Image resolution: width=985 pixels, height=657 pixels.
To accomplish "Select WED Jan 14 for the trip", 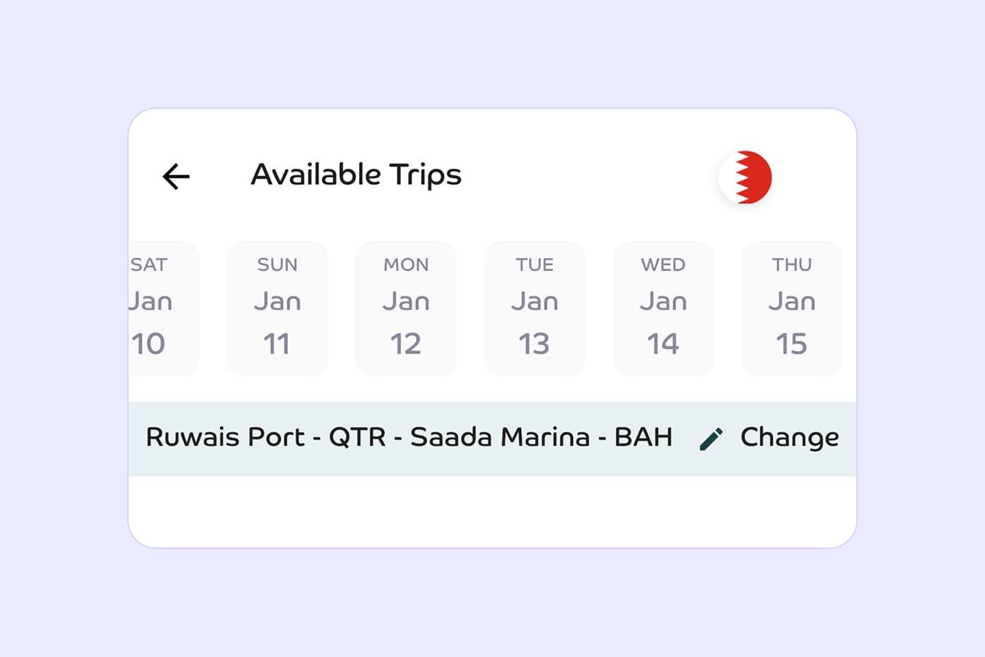I will pyautogui.click(x=663, y=308).
